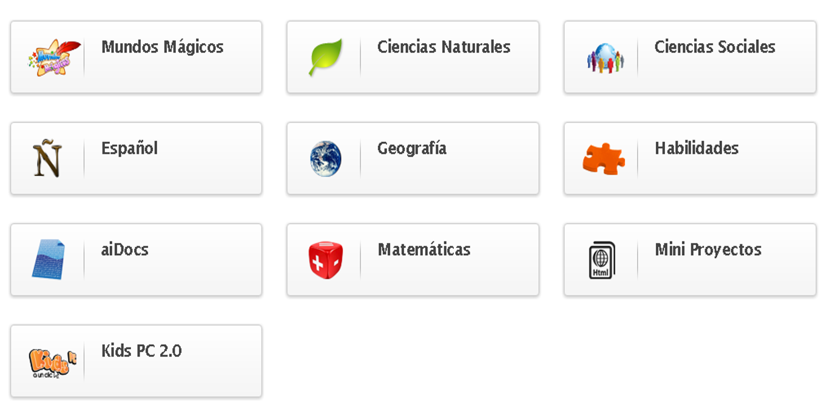Click the Earth globe Geografía icon
The width and height of the screenshot is (830, 411).
pyautogui.click(x=326, y=158)
